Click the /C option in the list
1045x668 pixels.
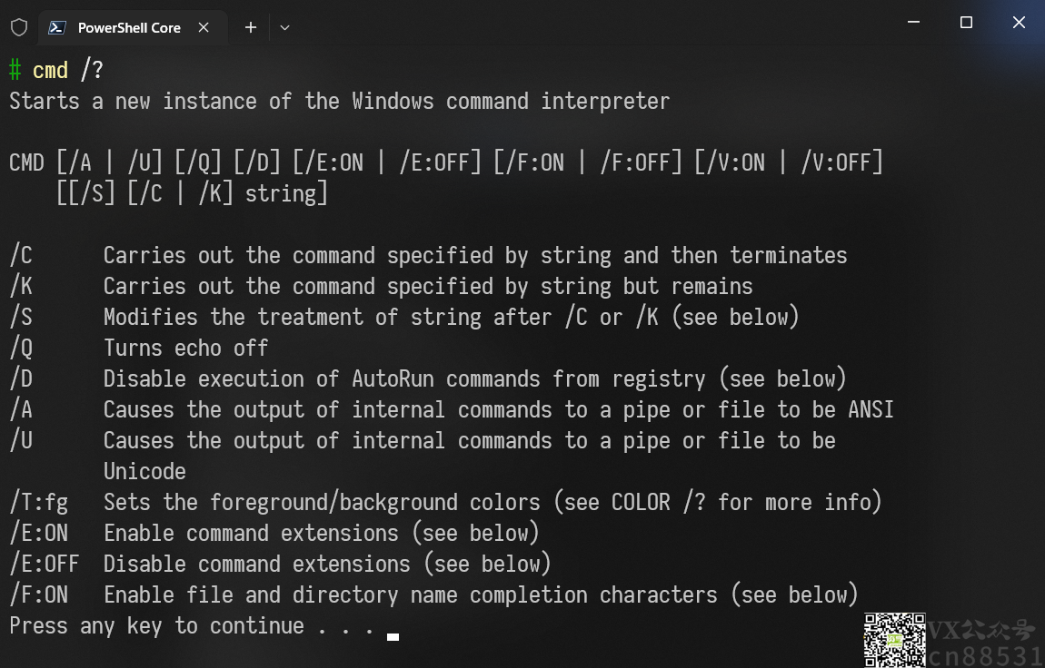pos(21,255)
